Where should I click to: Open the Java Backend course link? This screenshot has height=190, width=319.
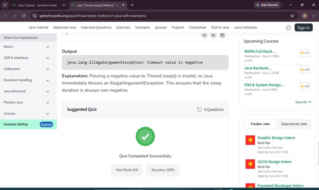point(258,68)
